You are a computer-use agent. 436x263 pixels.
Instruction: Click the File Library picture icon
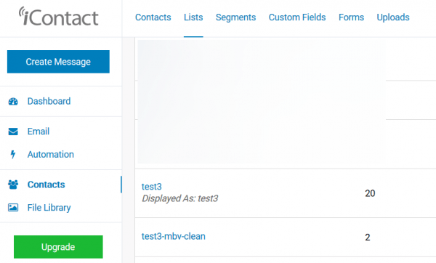(x=13, y=207)
